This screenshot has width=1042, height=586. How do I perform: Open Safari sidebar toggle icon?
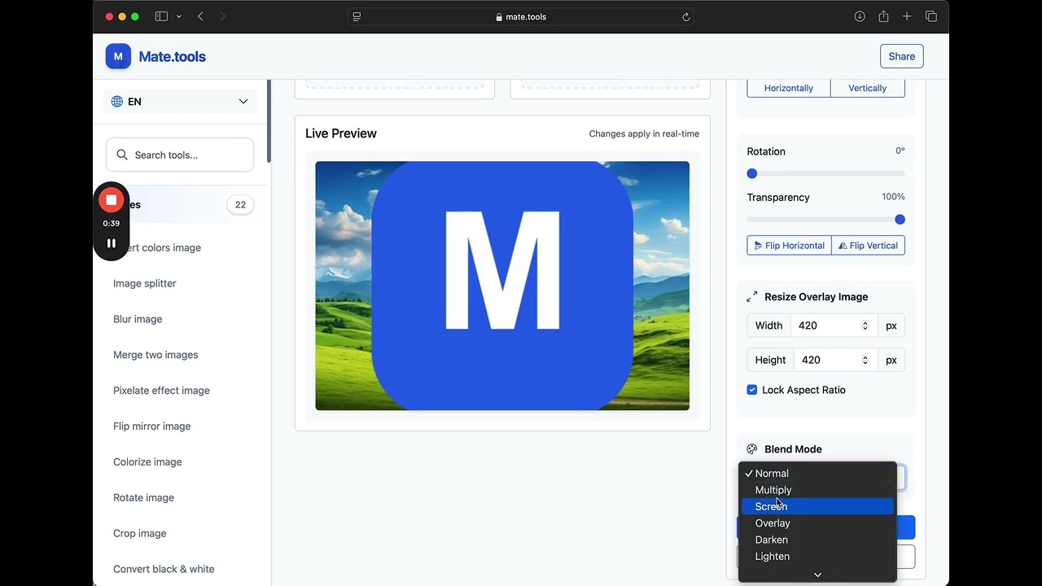[x=161, y=16]
